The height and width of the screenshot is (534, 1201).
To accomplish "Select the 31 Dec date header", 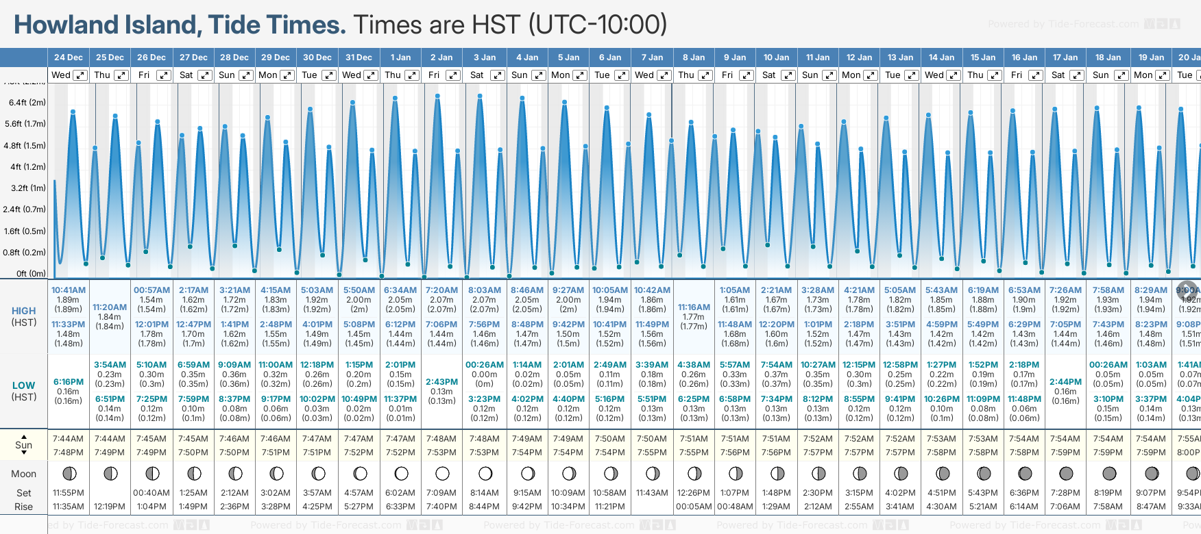I will pos(359,58).
